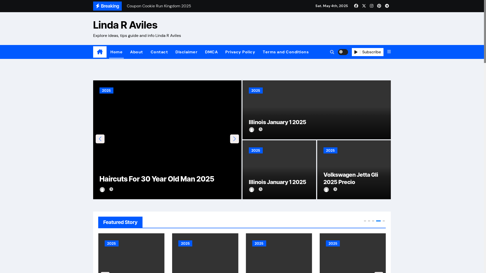The image size is (486, 273).
Task: Open the bottom small Illinois January 1 2025 article
Action: coord(277,182)
